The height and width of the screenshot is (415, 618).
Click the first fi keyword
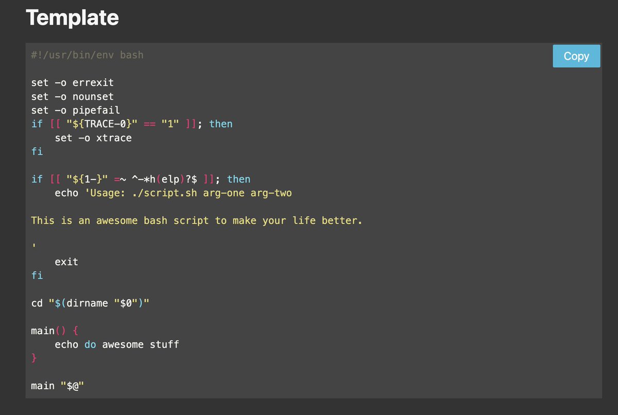click(x=37, y=151)
